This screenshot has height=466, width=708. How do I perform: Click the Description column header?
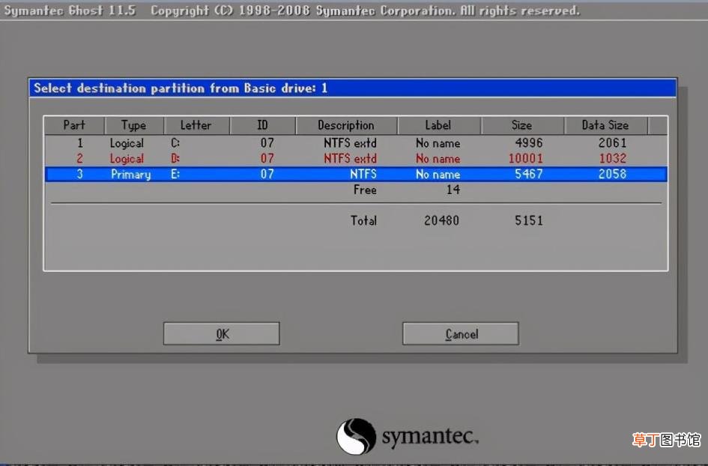pos(346,125)
